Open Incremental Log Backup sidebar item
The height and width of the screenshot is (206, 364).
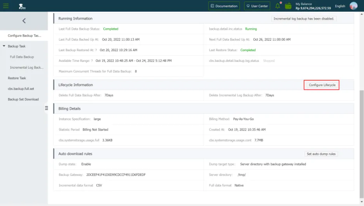[26, 68]
